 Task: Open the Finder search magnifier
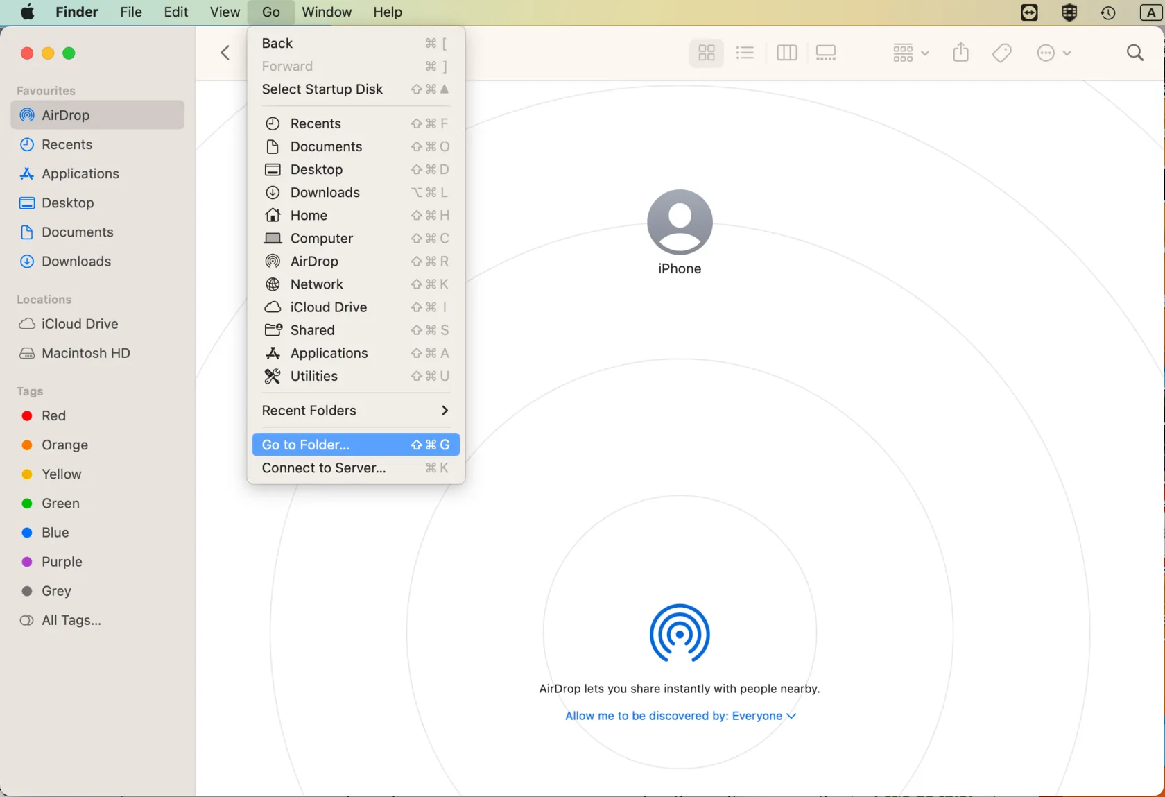pos(1134,53)
